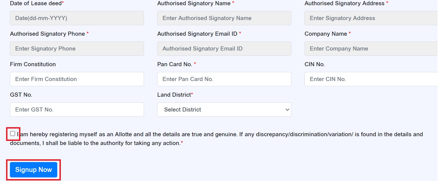The width and height of the screenshot is (440, 181).
Task: Click the Enter Signatory Phone field
Action: 77,49
